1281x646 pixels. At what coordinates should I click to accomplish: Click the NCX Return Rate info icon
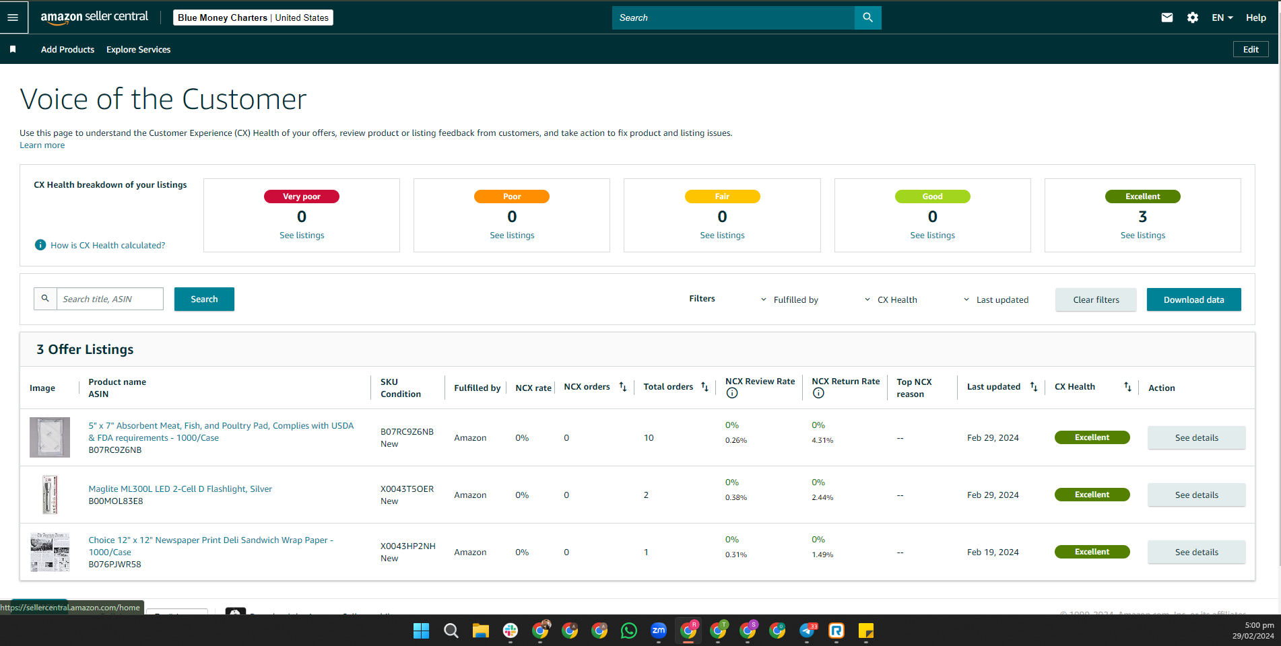tap(818, 394)
